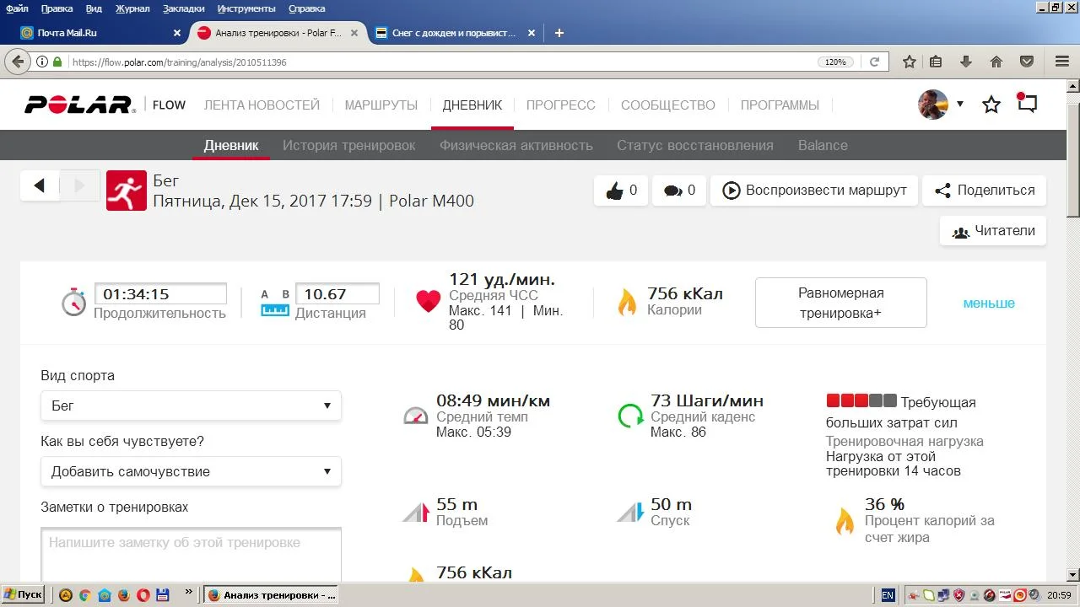Image resolution: width=1080 pixels, height=607 pixels.
Task: Open История тренировок subtab
Action: click(348, 145)
